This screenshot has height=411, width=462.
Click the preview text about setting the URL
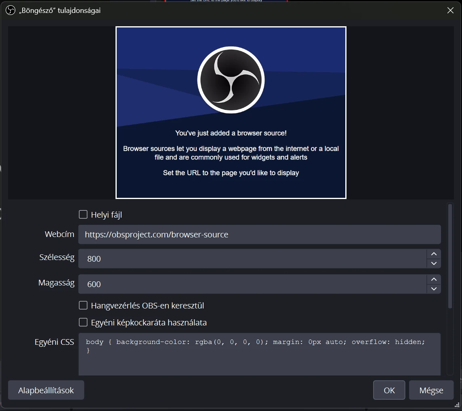pyautogui.click(x=231, y=173)
